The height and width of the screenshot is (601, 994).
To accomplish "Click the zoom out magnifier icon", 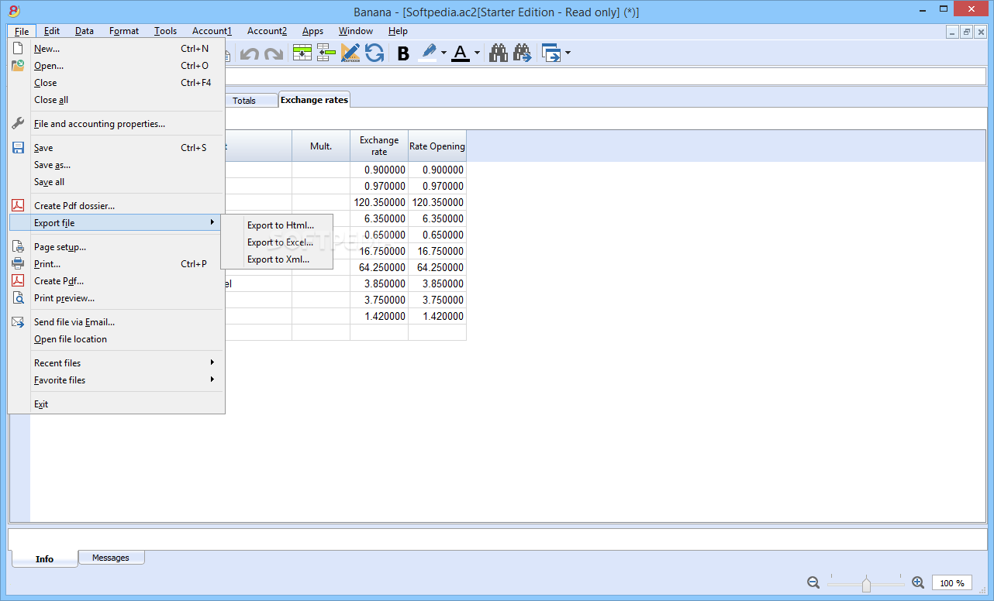I will tap(813, 582).
